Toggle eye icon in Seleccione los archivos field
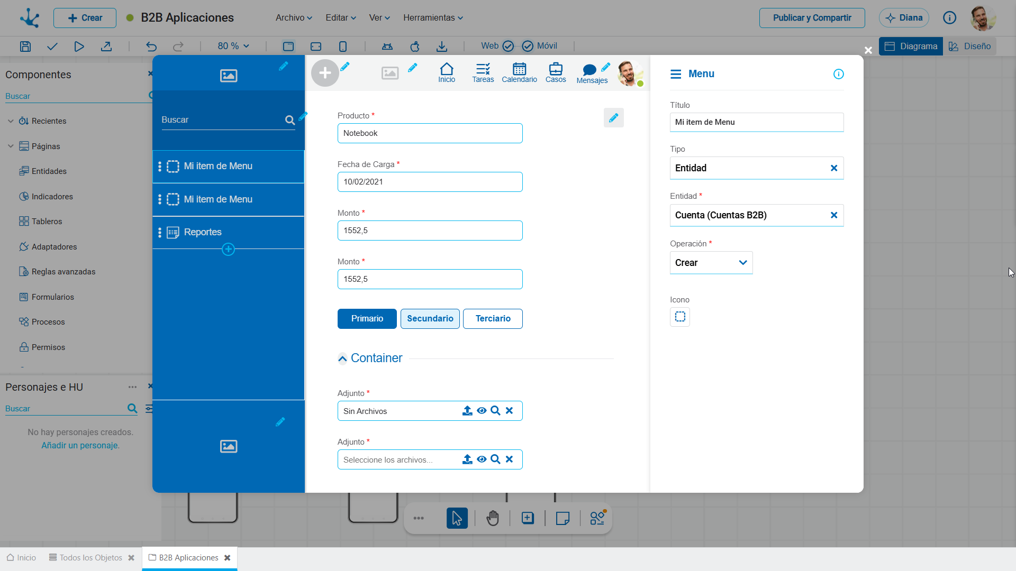 click(482, 459)
